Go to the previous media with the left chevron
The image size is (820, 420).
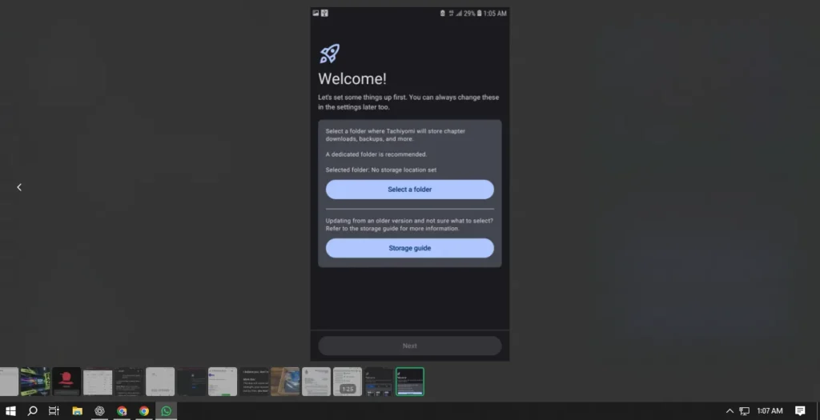[19, 187]
